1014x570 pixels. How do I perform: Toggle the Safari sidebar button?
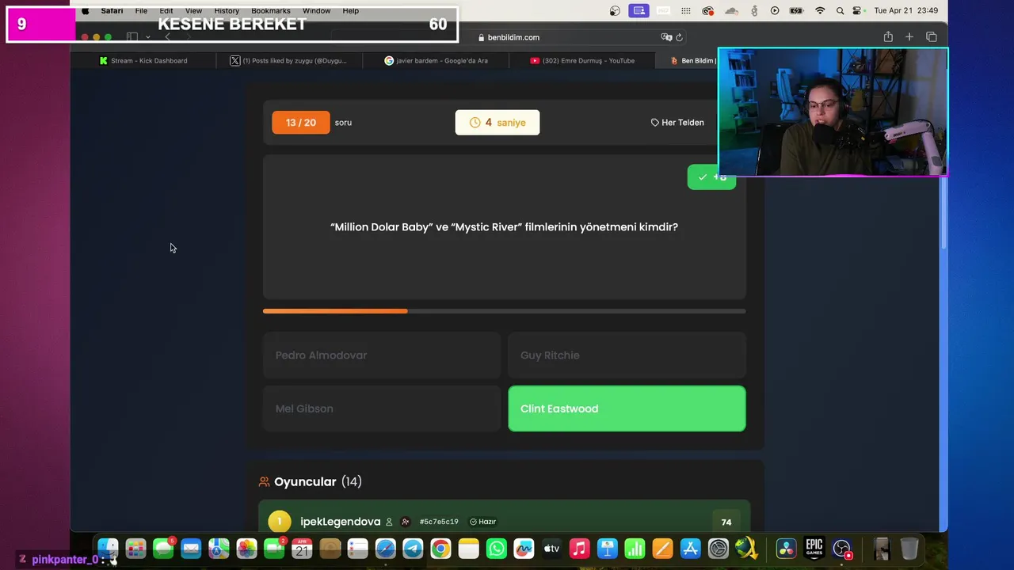(x=132, y=37)
